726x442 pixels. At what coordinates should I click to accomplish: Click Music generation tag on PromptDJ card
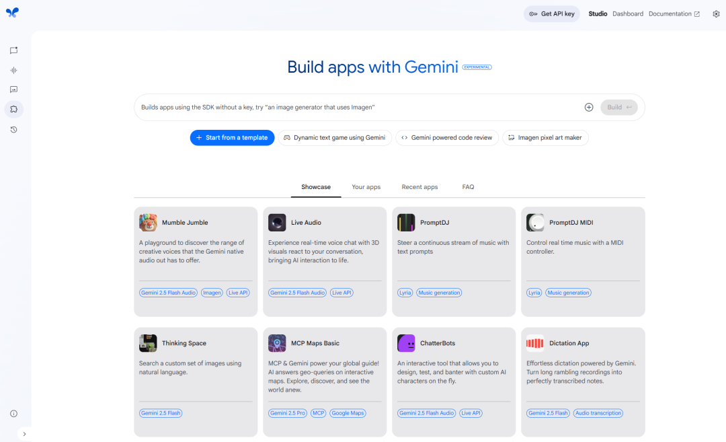[439, 293]
